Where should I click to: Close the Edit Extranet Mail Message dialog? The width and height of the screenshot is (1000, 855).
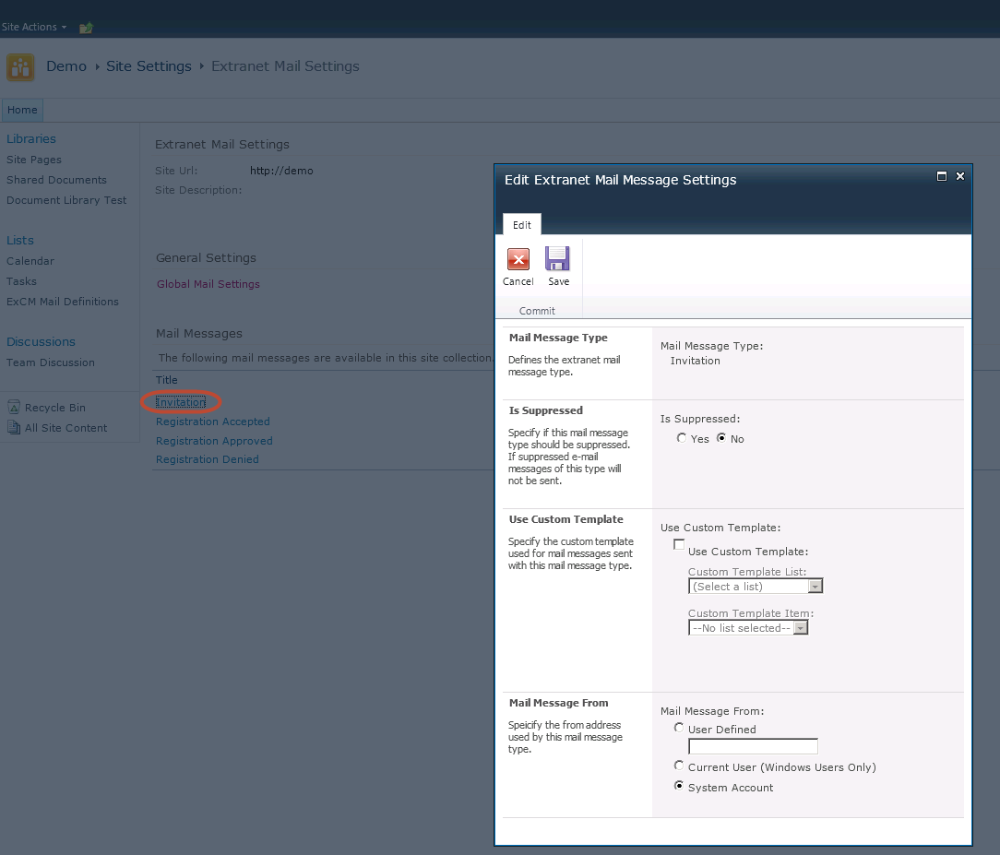pos(959,176)
